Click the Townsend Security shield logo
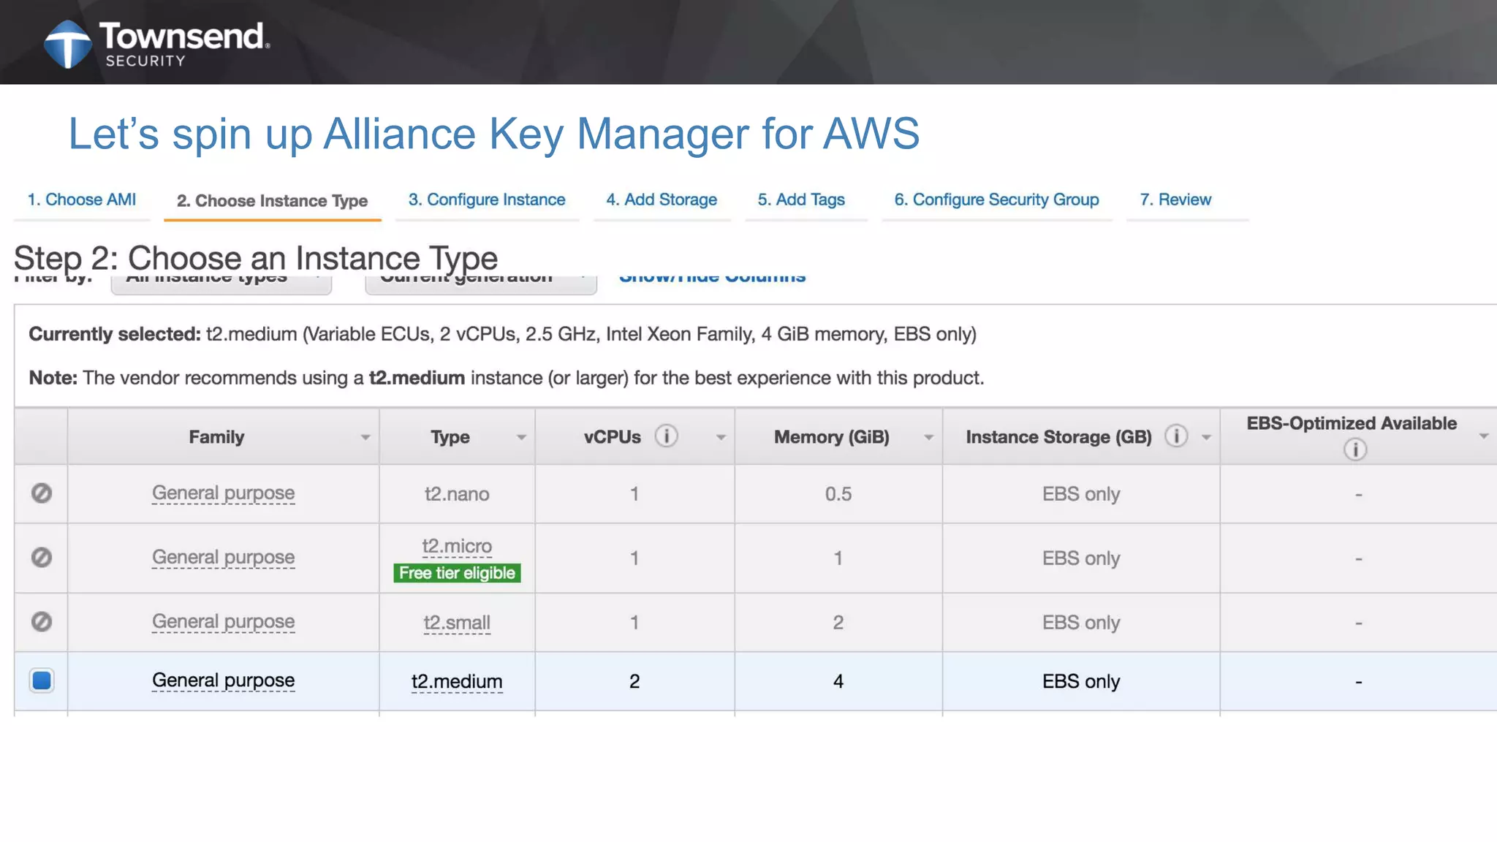The width and height of the screenshot is (1497, 842). click(68, 44)
